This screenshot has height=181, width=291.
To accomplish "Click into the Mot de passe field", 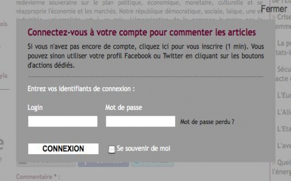I will 141,121.
